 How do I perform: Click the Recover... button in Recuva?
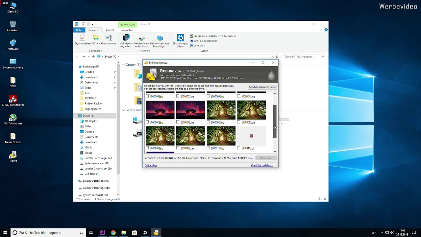tap(266, 158)
